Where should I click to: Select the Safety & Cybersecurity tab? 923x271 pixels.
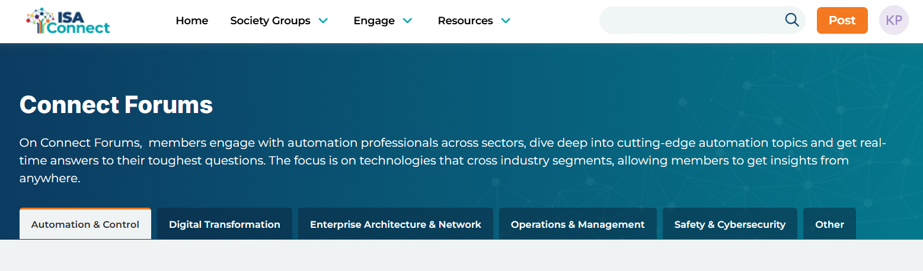pyautogui.click(x=730, y=224)
